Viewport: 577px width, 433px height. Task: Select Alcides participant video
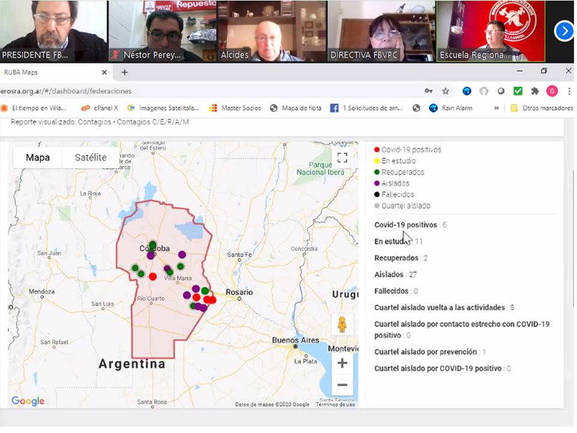point(272,31)
